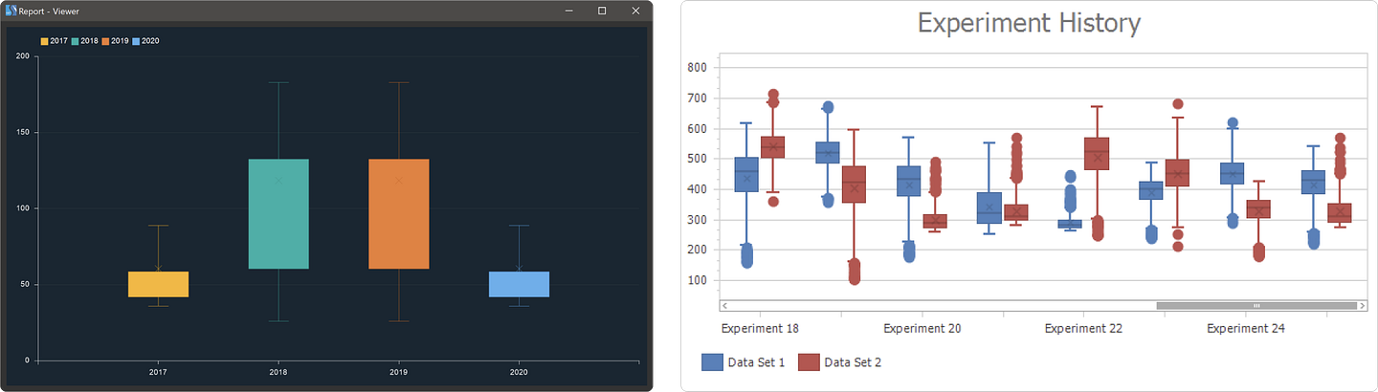Click the 2019 x-axis label
The width and height of the screenshot is (1378, 392).
(x=398, y=372)
